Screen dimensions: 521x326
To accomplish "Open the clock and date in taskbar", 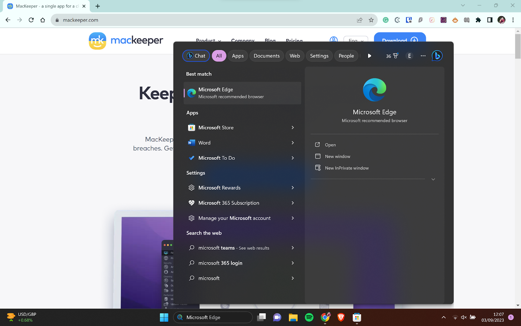I will pos(493,317).
